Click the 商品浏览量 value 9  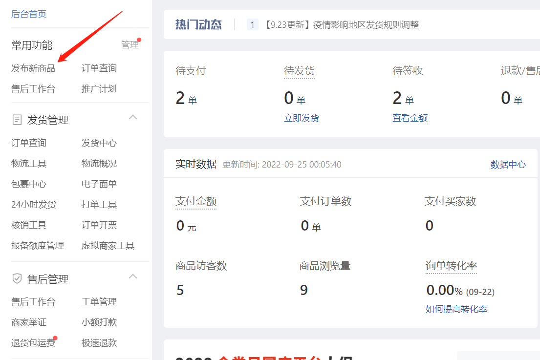[304, 290]
